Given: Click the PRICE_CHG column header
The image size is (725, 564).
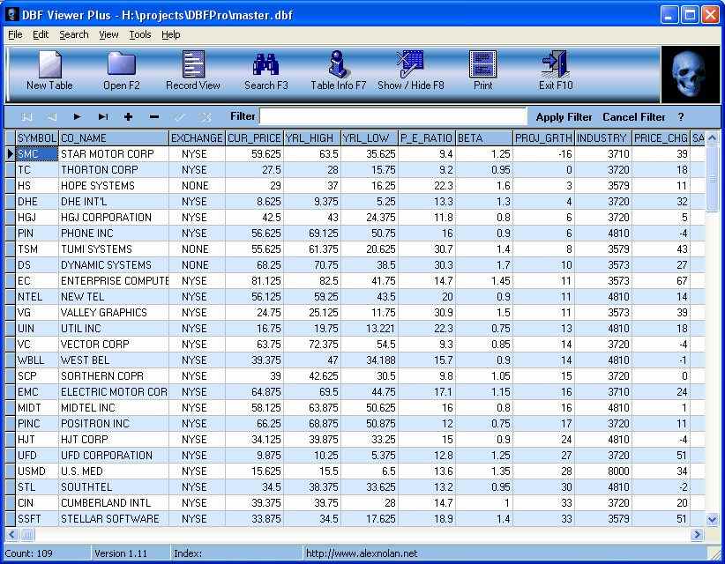Looking at the screenshot, I should (x=661, y=138).
